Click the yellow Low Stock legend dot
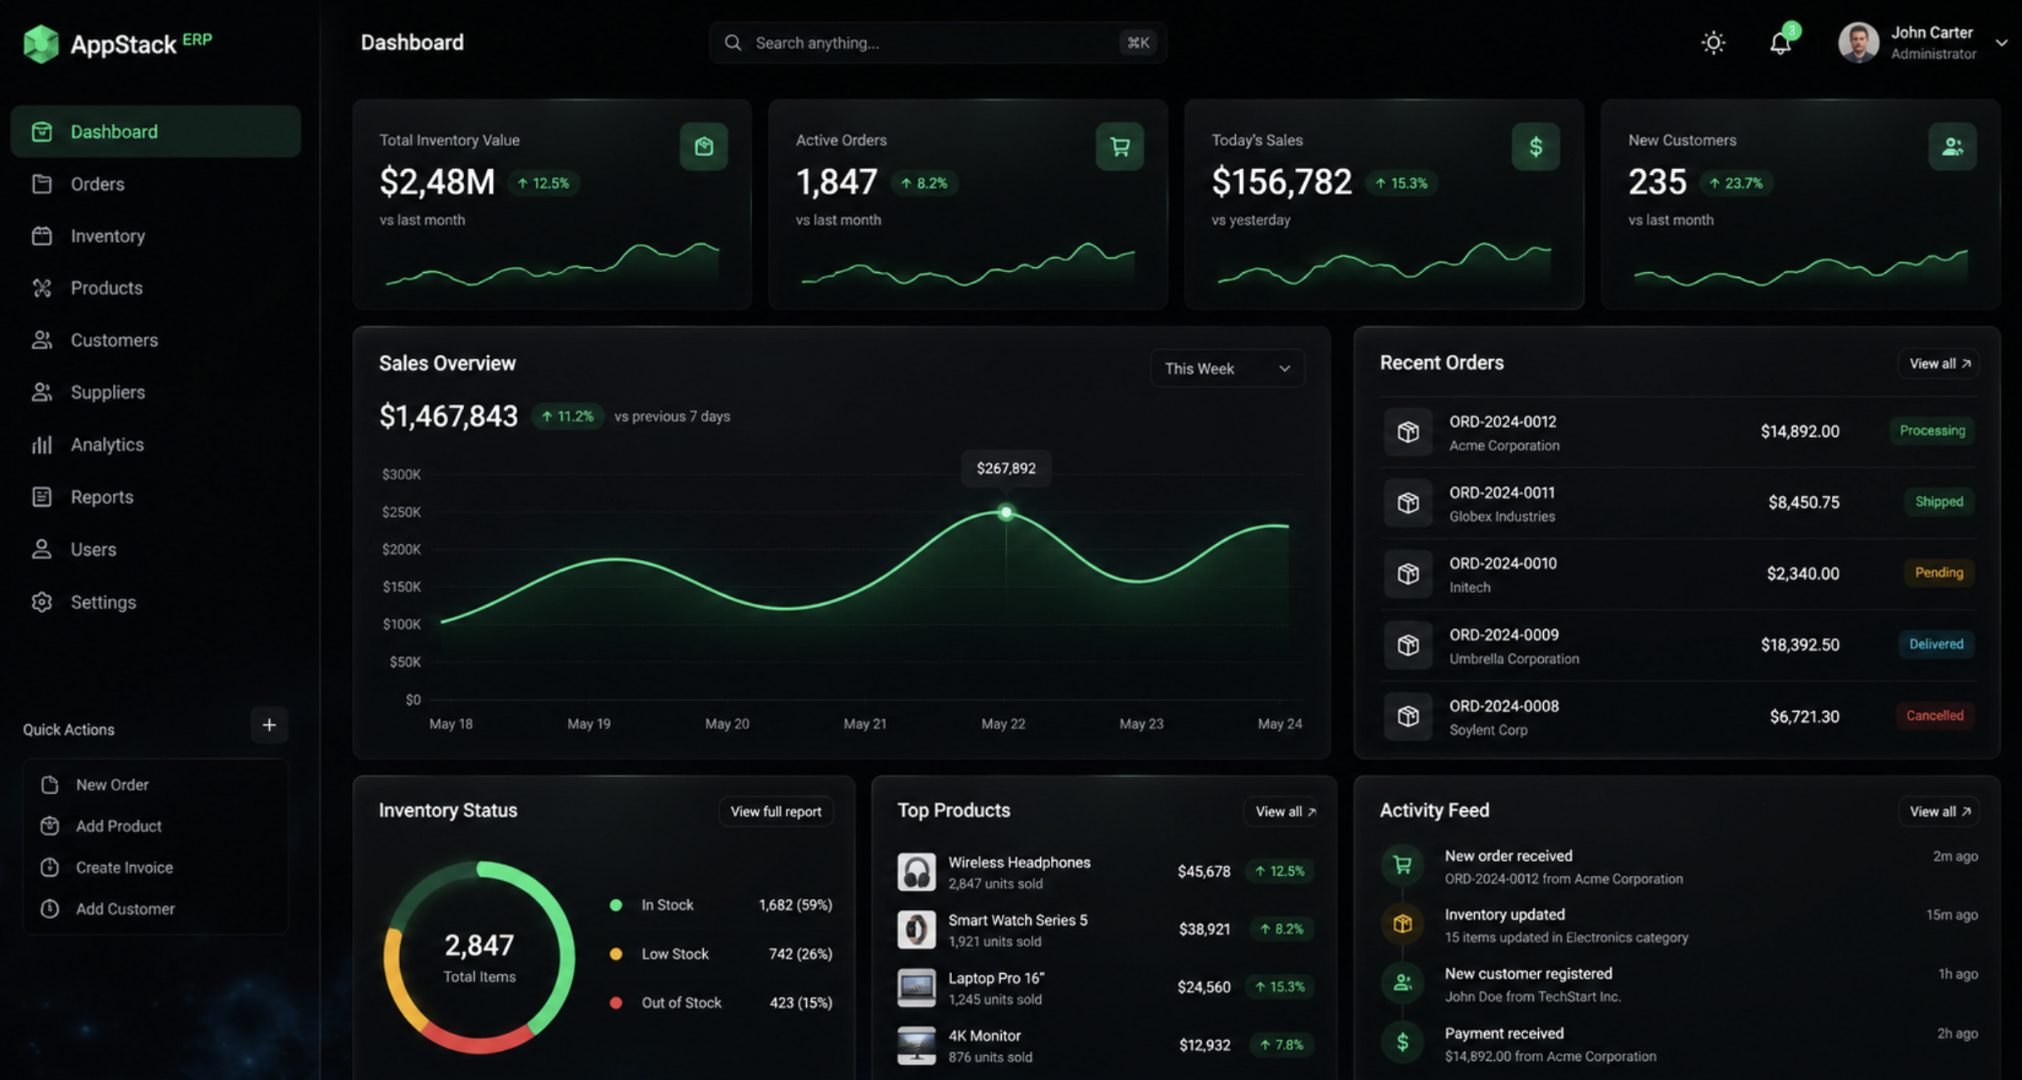 click(616, 954)
